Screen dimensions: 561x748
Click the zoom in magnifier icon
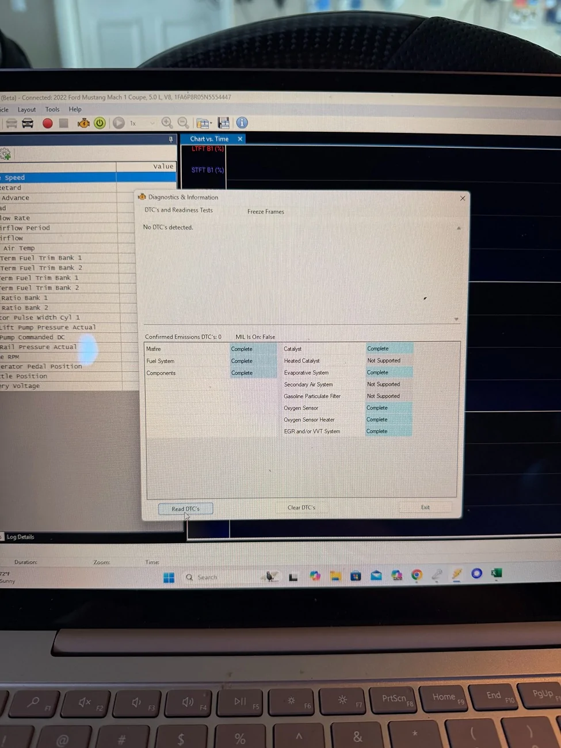click(167, 123)
